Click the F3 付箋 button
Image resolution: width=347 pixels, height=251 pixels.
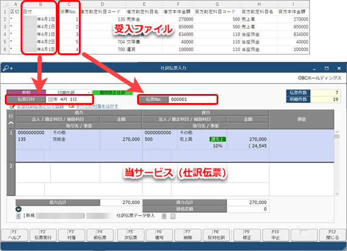coord(72,235)
